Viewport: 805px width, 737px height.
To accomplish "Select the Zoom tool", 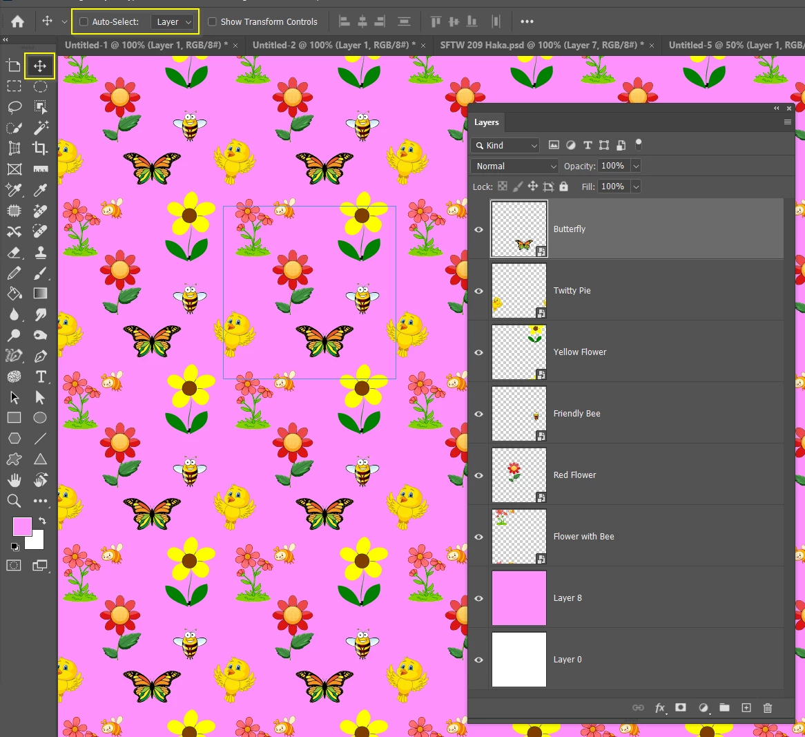I will point(14,501).
